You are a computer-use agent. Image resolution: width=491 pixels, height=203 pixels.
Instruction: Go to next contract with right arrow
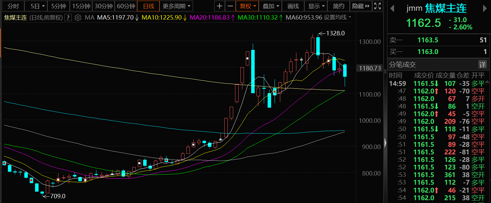pyautogui.click(x=486, y=9)
